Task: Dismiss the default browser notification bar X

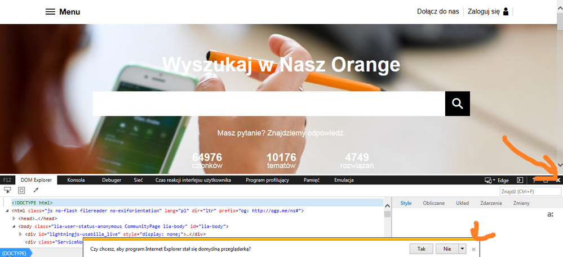Action: click(x=473, y=249)
